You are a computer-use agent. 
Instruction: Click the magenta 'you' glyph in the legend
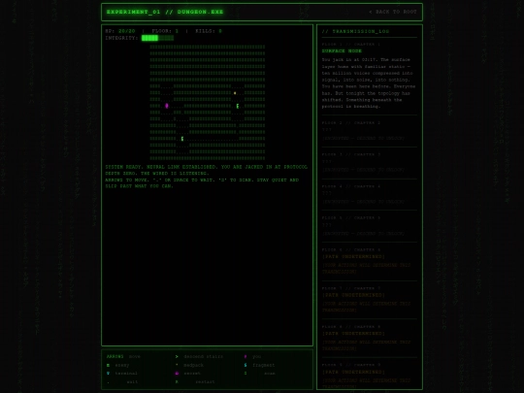(x=246, y=356)
